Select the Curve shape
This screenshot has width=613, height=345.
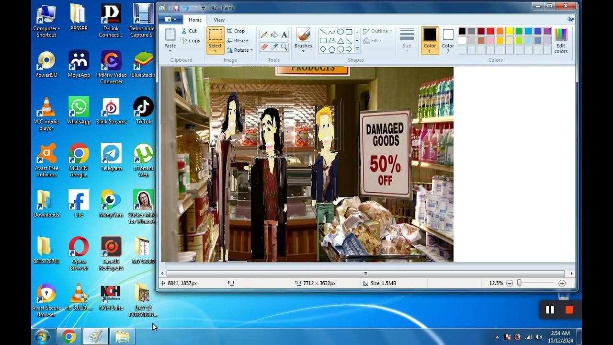pyautogui.click(x=332, y=32)
